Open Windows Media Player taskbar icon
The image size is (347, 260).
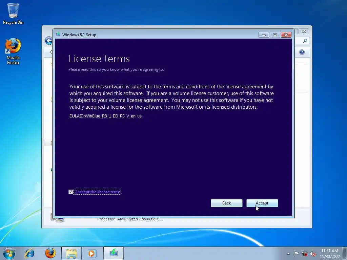[x=92, y=253]
